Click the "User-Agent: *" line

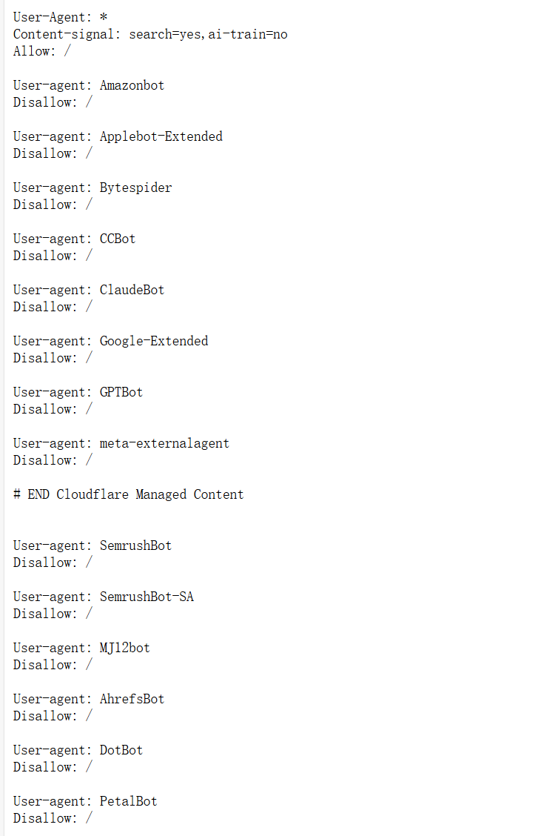[x=61, y=17]
